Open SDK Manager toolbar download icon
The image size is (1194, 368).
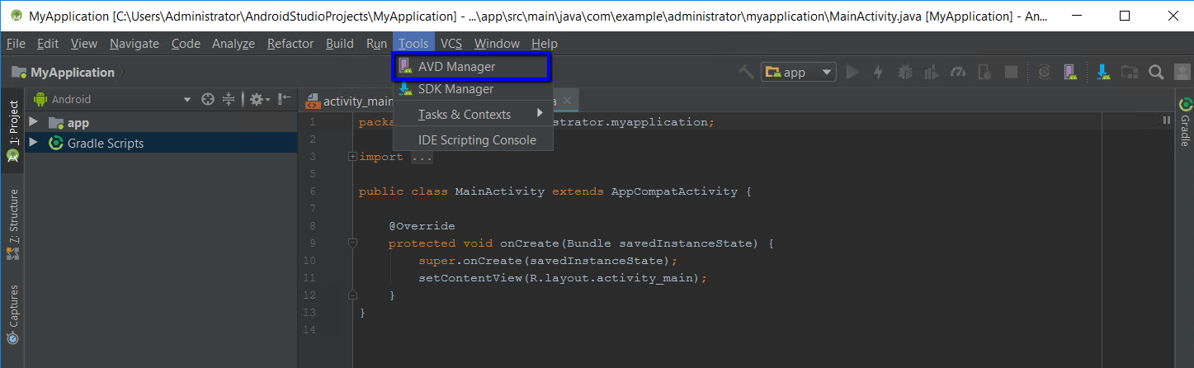coord(1103,72)
